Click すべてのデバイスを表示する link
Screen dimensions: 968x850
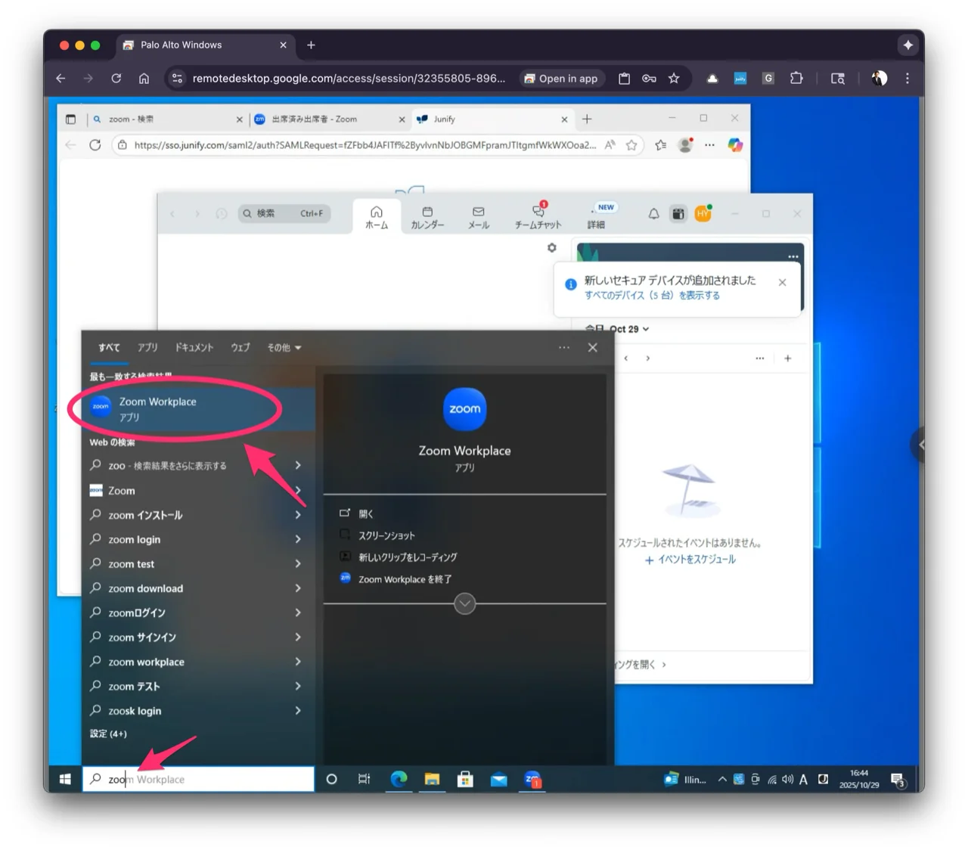[x=652, y=296]
